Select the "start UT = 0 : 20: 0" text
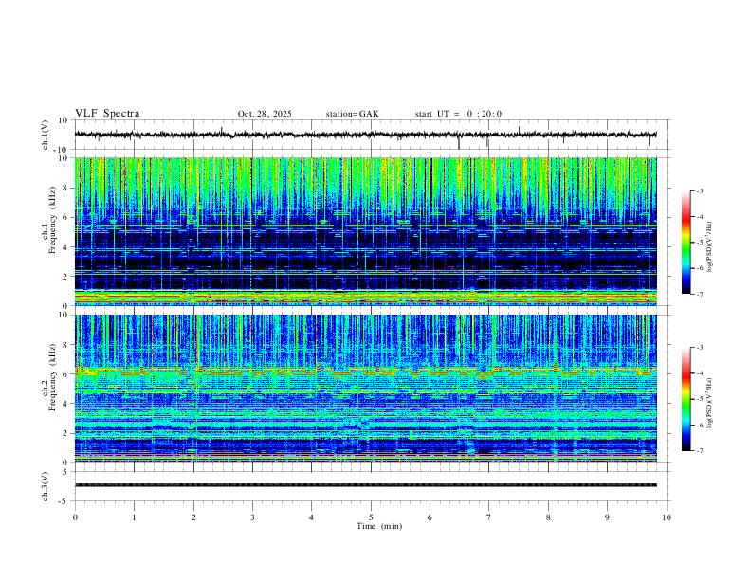Image resolution: width=751 pixels, height=580 pixels. (x=458, y=114)
